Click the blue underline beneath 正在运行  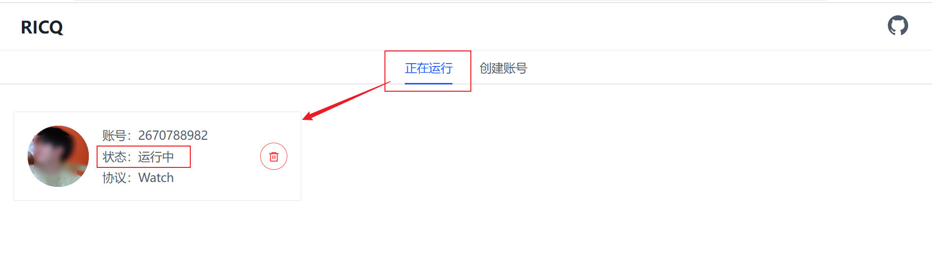click(428, 83)
